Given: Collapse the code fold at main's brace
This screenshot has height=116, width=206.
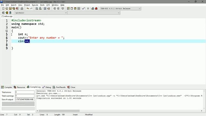Looking at the screenshot, I should [6, 31].
